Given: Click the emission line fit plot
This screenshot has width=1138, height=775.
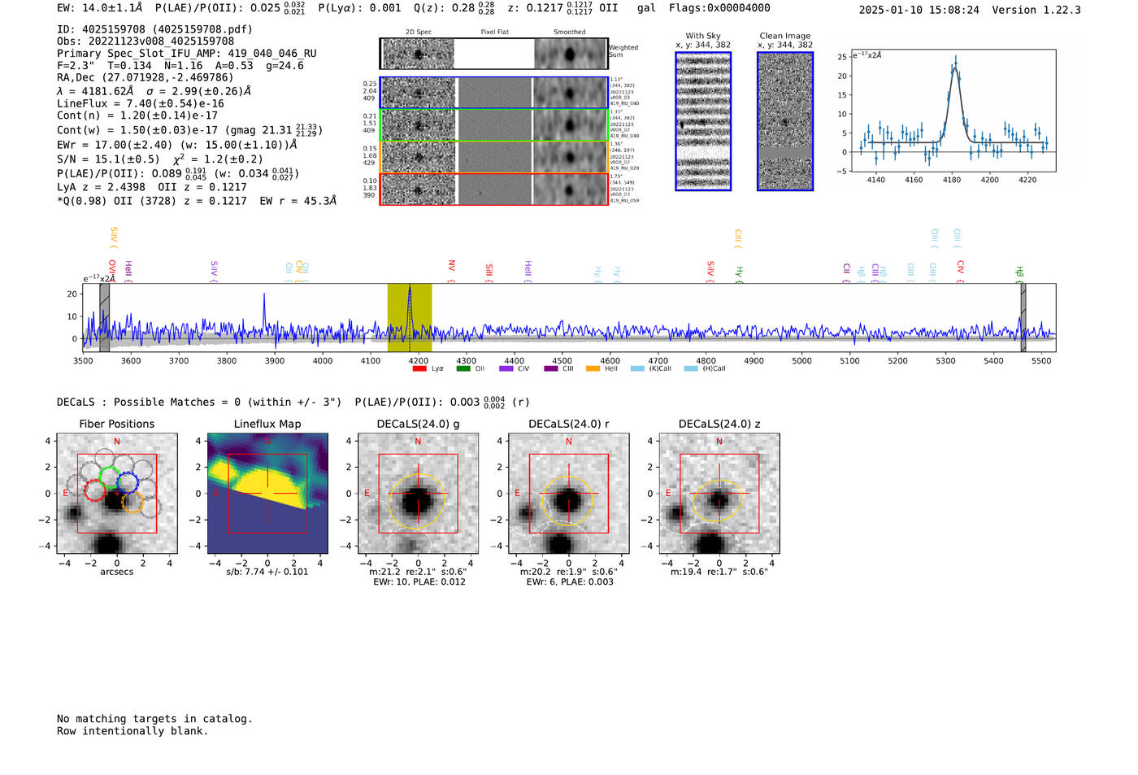Looking at the screenshot, I should click(953, 111).
